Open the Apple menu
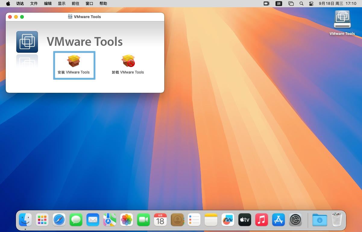The height and width of the screenshot is (232, 362). click(x=8, y=4)
